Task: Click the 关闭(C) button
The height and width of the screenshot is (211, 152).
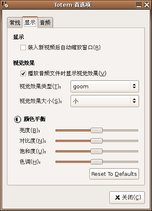Action: click(x=127, y=198)
